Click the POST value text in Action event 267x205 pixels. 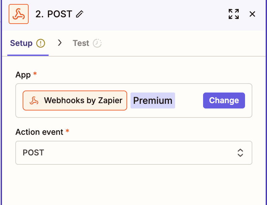(33, 153)
